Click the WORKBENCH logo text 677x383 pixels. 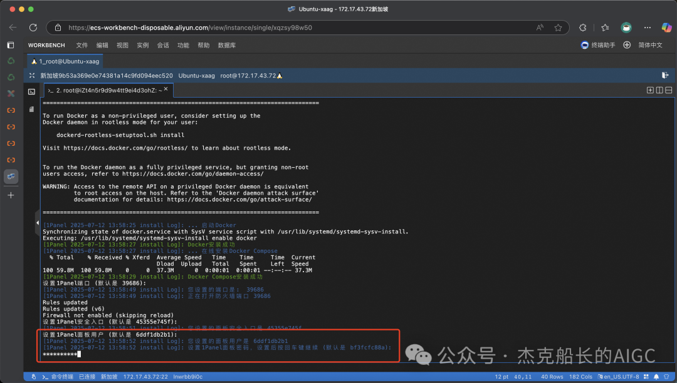point(46,45)
